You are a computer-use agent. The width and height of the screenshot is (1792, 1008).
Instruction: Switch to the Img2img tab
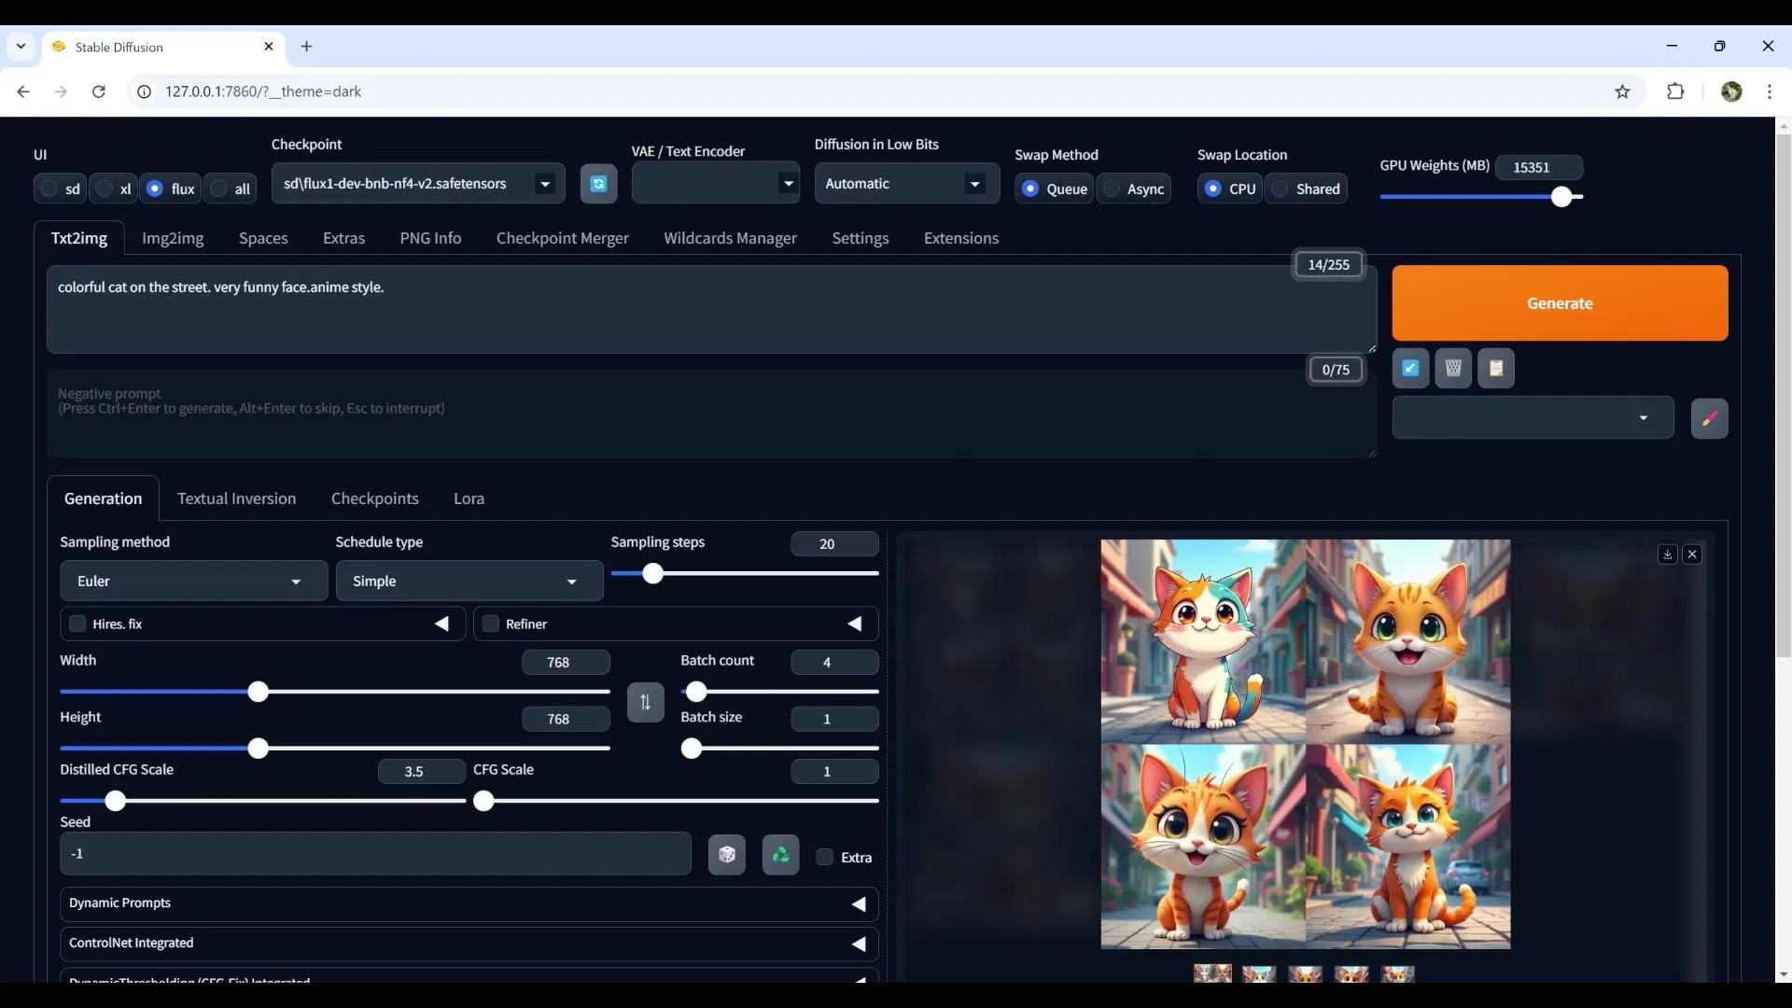click(x=173, y=238)
